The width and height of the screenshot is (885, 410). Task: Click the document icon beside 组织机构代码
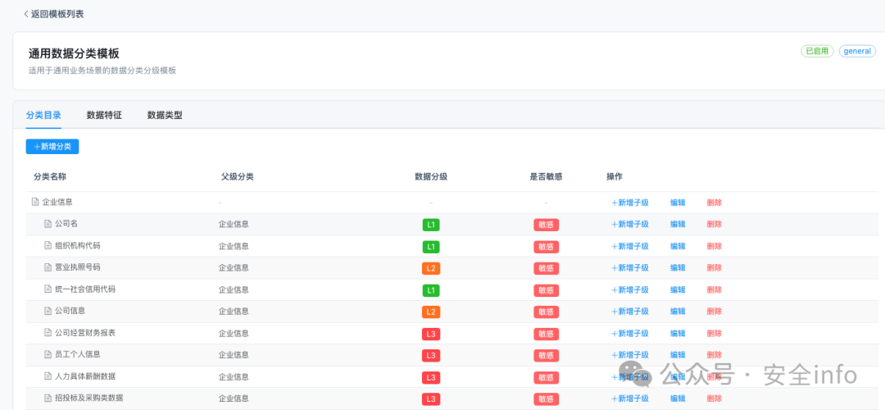[48, 245]
